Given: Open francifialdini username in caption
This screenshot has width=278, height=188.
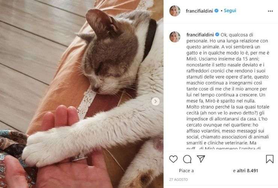Looking at the screenshot, I should coord(200,35).
